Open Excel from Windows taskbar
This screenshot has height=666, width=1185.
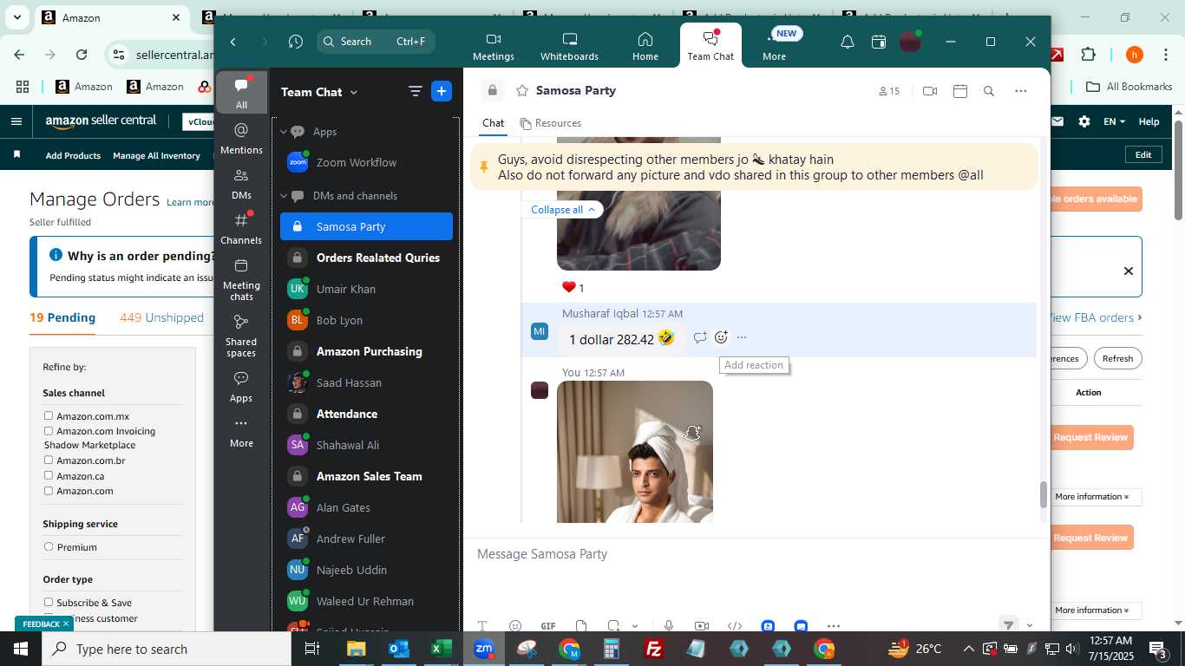pyautogui.click(x=441, y=649)
